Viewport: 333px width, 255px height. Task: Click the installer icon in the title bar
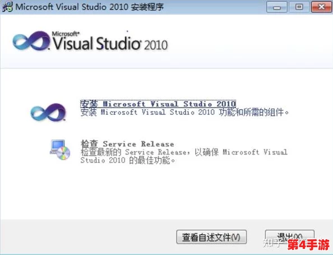click(7, 7)
